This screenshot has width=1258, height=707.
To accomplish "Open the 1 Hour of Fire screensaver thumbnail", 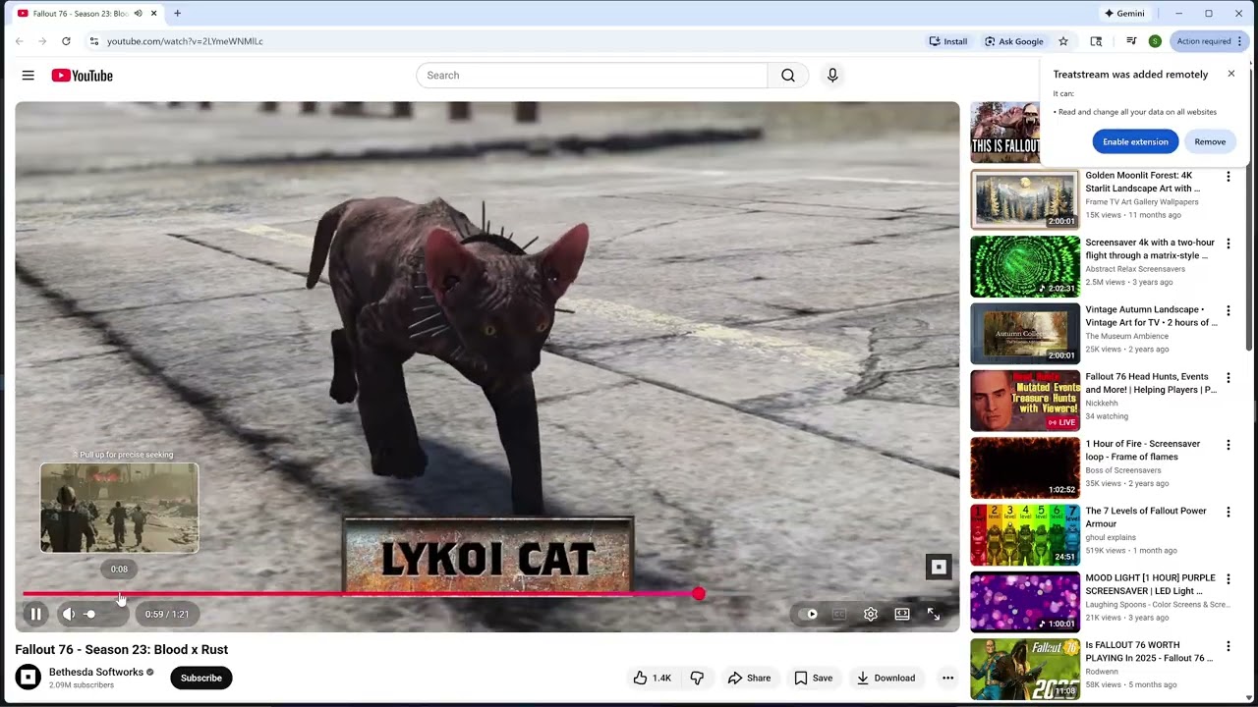I will click(x=1025, y=467).
